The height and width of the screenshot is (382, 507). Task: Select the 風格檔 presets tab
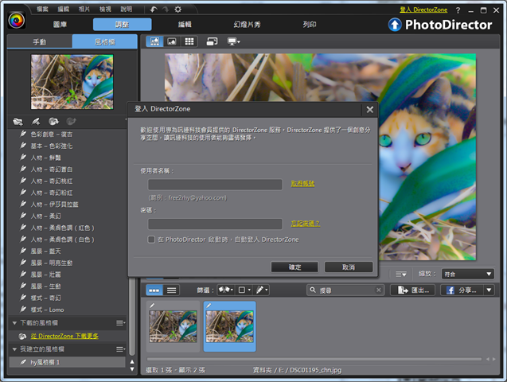pyautogui.click(x=105, y=41)
